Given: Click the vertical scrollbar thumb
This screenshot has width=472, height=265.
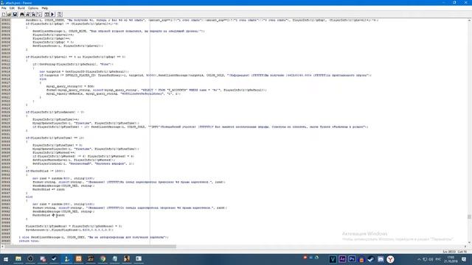Looking at the screenshot, I should 469,216.
